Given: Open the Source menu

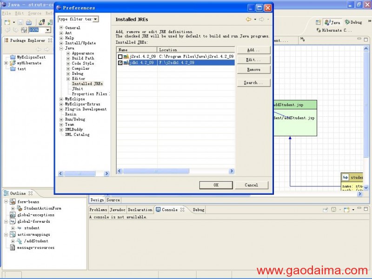Looking at the screenshot, I should [34, 13].
